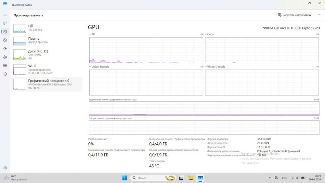This screenshot has width=325, height=183.
Task: Open the hamburger navigation menu
Action: click(x=5, y=15)
